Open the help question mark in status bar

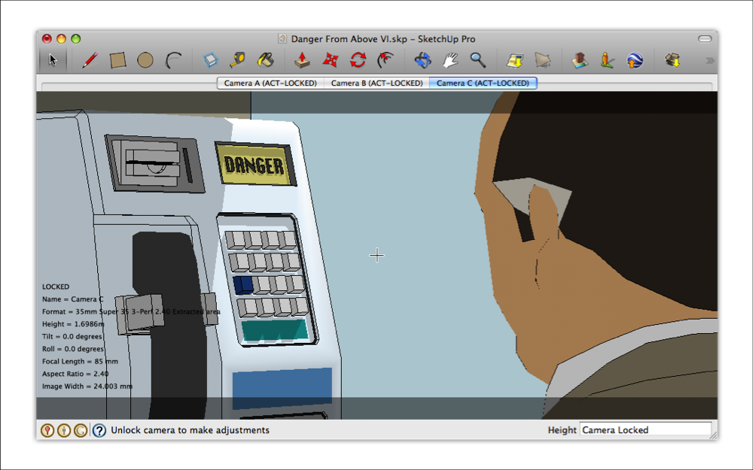coord(99,430)
